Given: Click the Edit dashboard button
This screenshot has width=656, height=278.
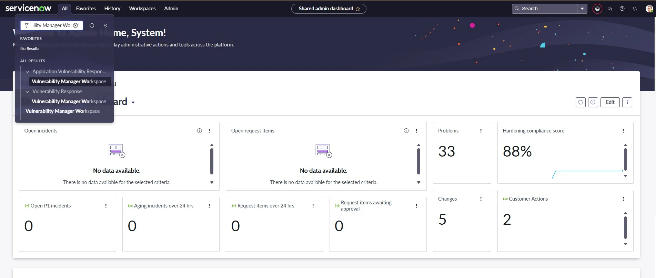Looking at the screenshot, I should click(610, 102).
